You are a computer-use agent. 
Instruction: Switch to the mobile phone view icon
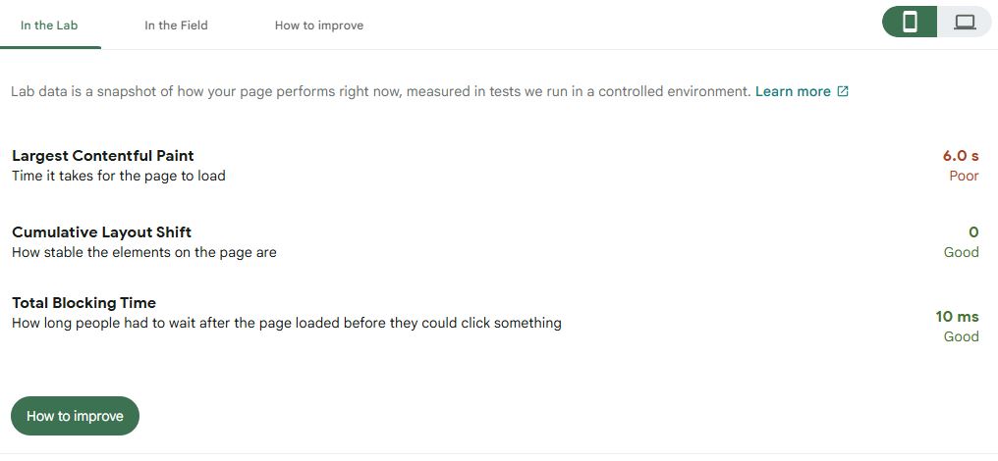click(x=910, y=23)
